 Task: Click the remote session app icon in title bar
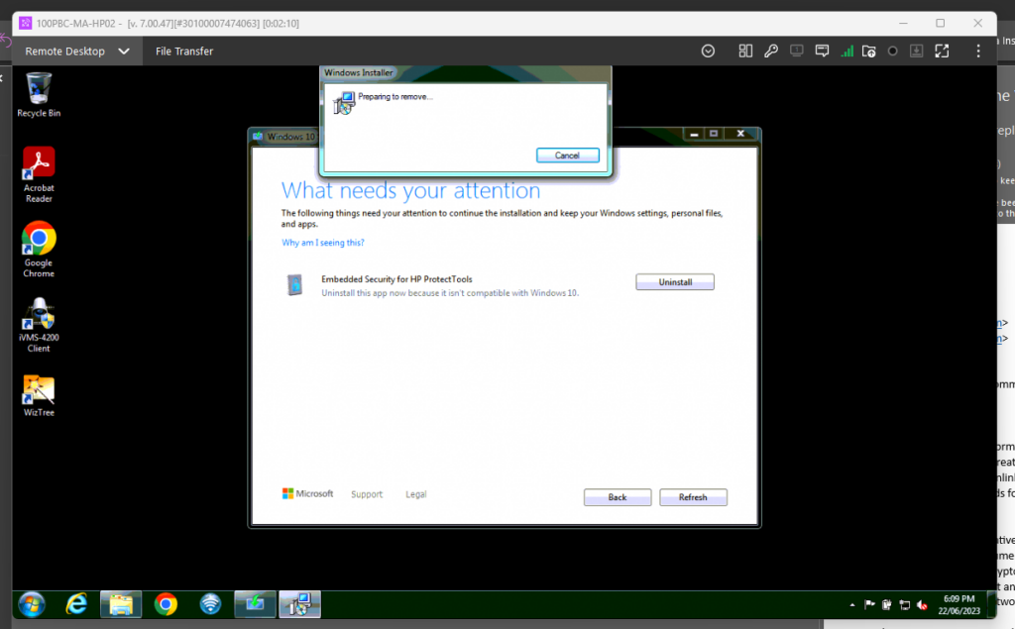[25, 24]
